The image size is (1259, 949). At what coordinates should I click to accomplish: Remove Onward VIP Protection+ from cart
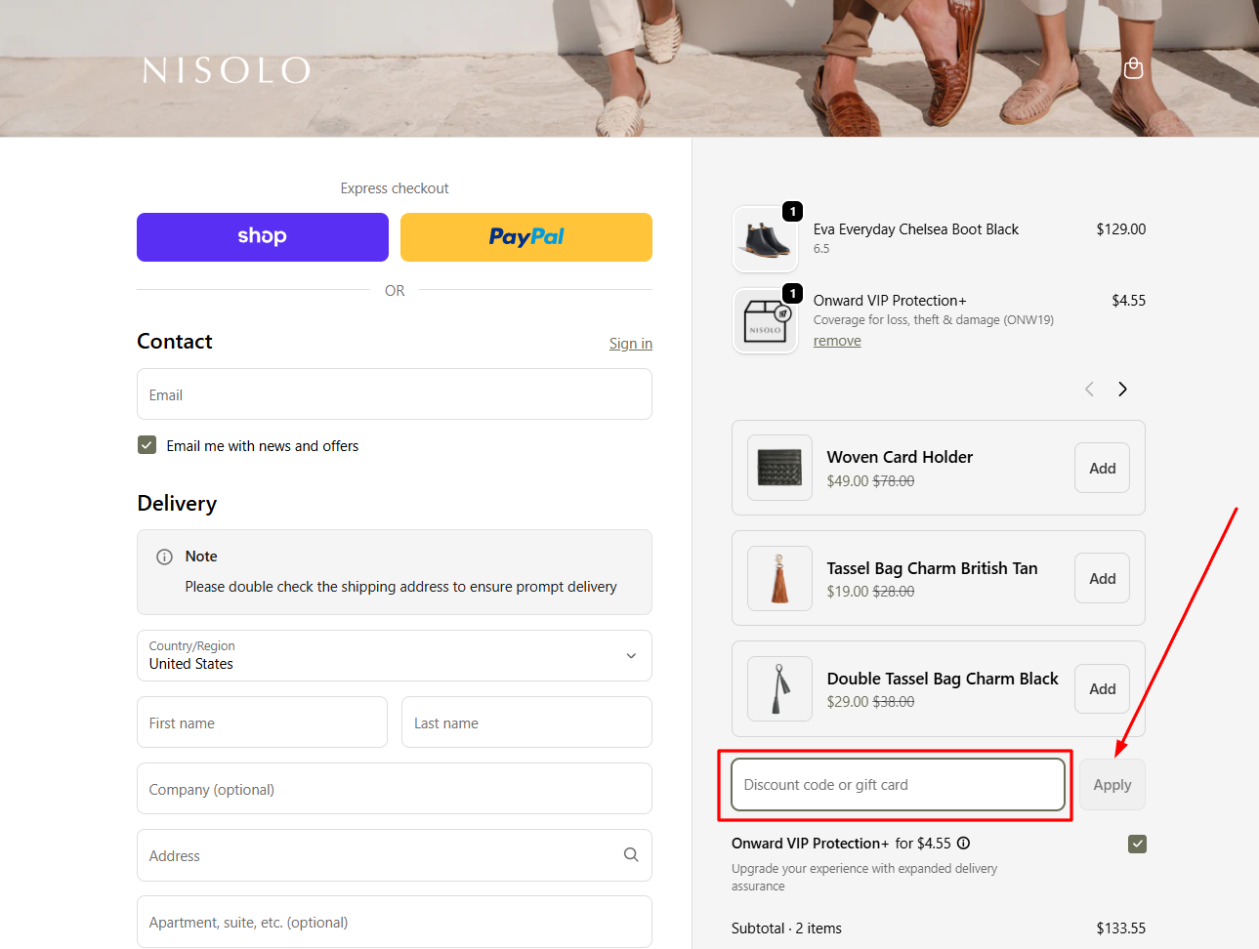click(836, 340)
